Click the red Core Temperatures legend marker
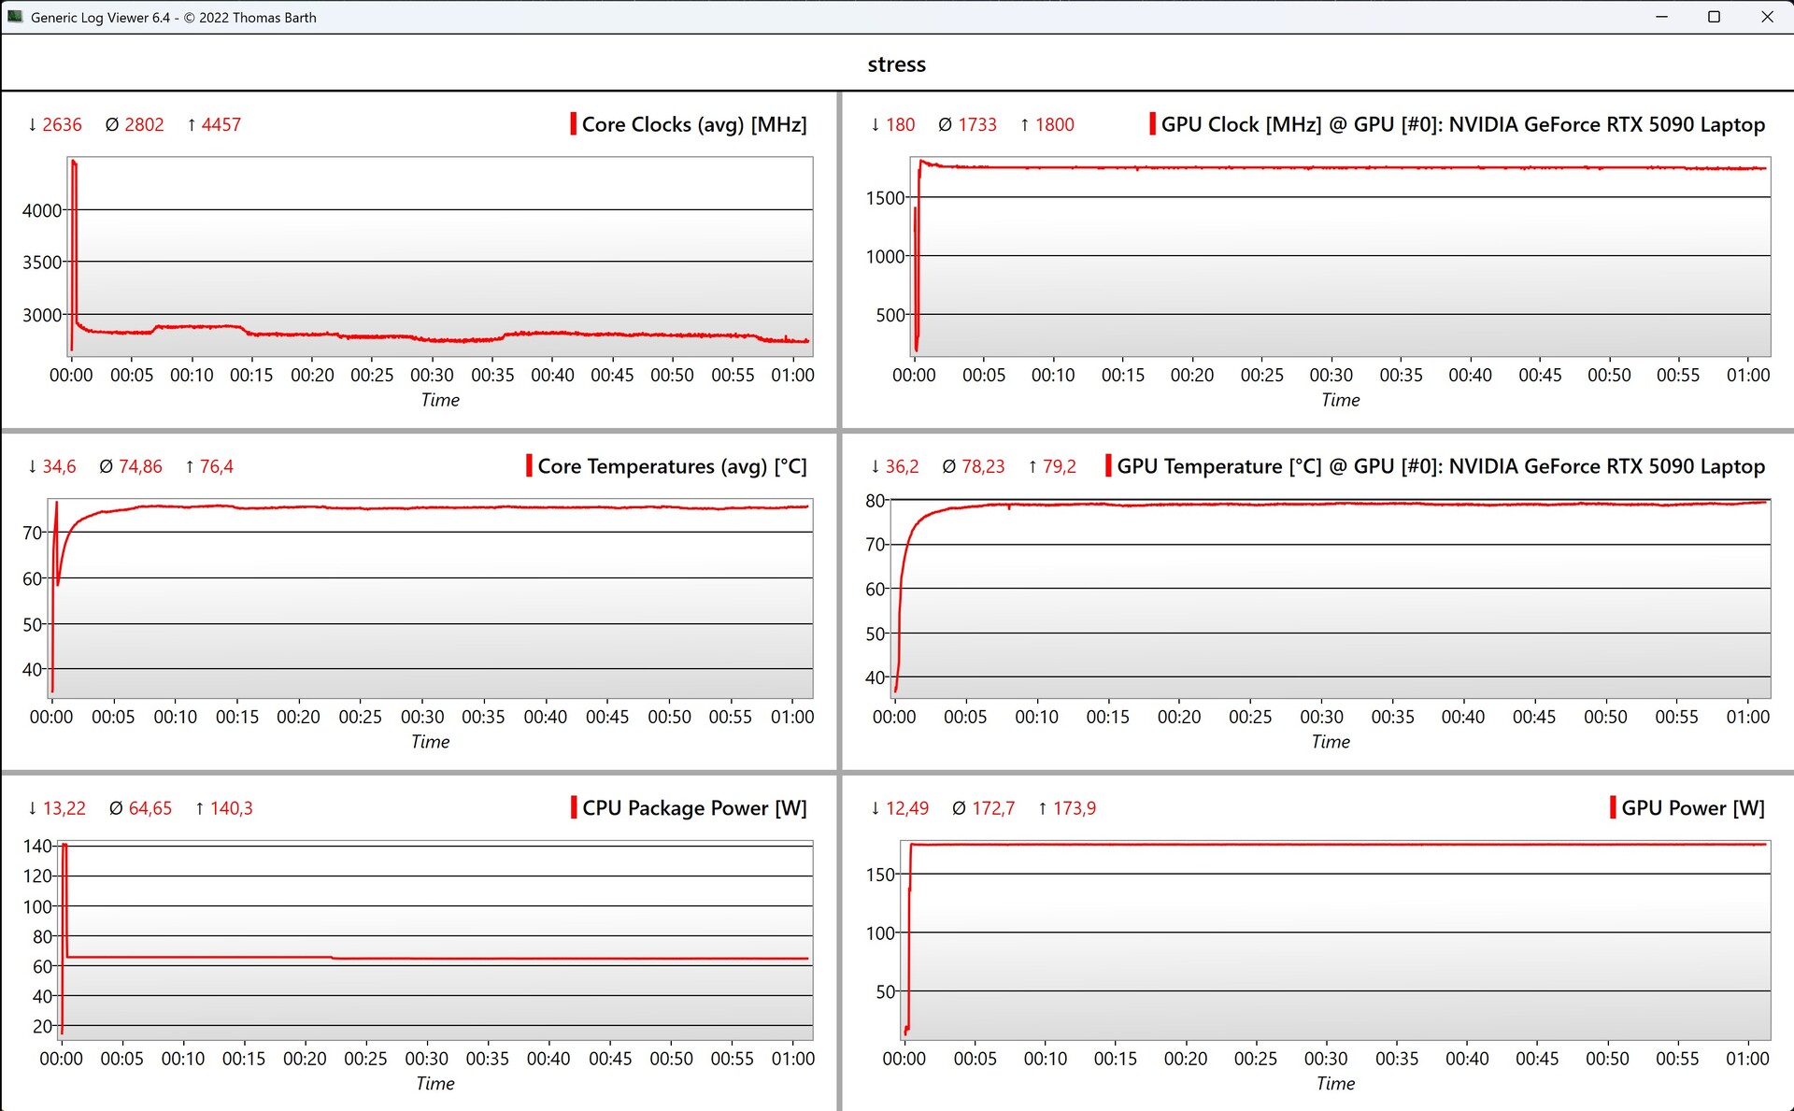Image resolution: width=1794 pixels, height=1111 pixels. tap(529, 466)
